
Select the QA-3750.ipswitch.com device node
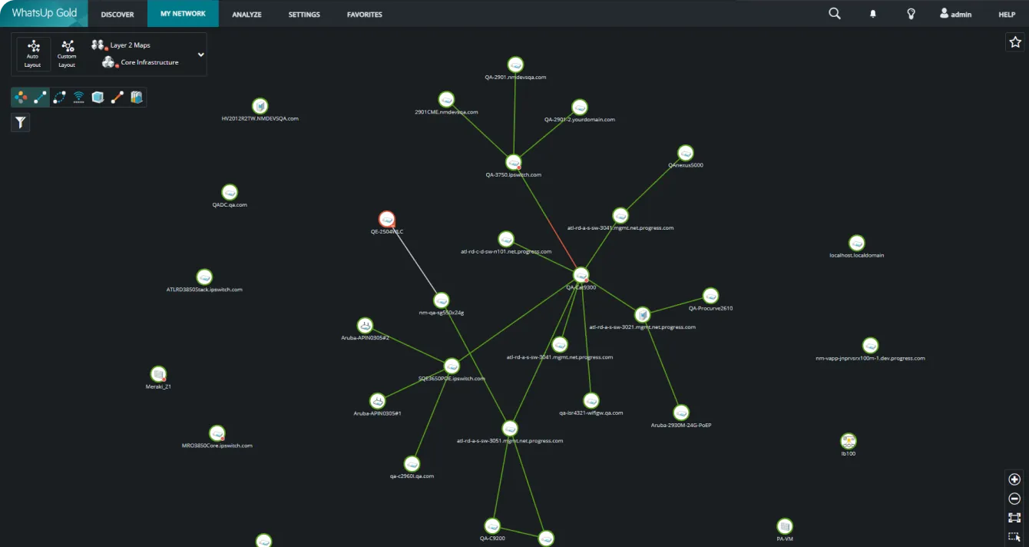(514, 162)
